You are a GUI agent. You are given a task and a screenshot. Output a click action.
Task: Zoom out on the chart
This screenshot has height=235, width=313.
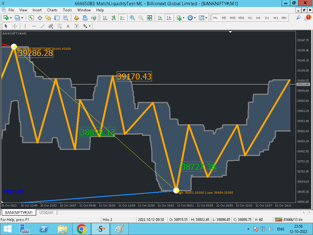pyautogui.click(x=141, y=18)
